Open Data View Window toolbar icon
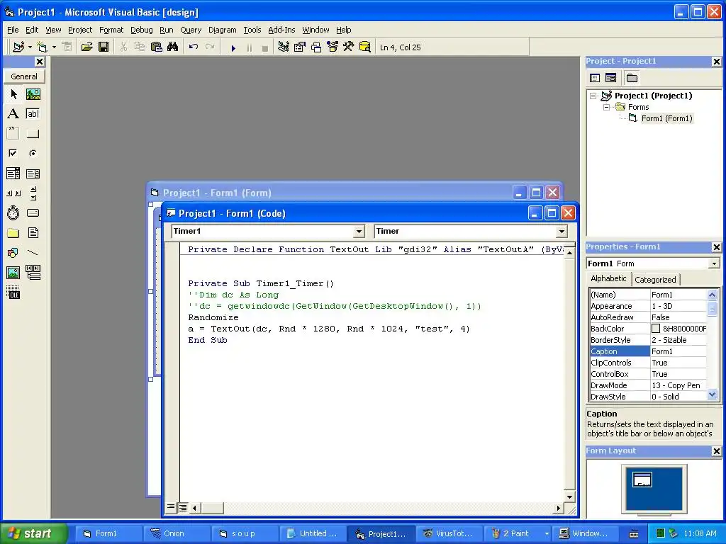This screenshot has height=544, width=726. pyautogui.click(x=365, y=47)
